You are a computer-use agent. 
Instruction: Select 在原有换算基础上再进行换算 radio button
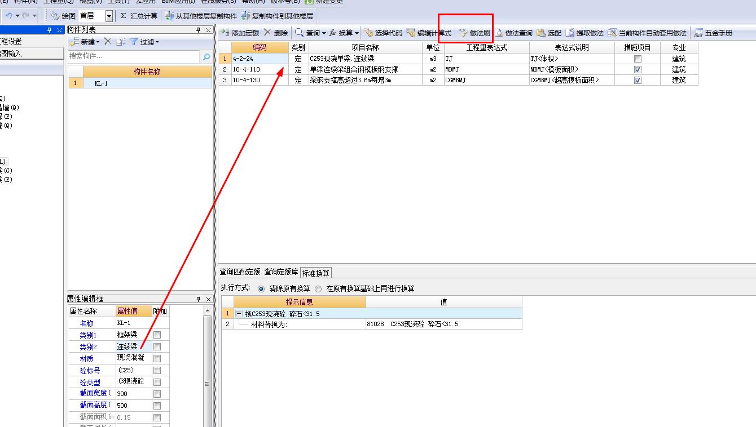(318, 288)
